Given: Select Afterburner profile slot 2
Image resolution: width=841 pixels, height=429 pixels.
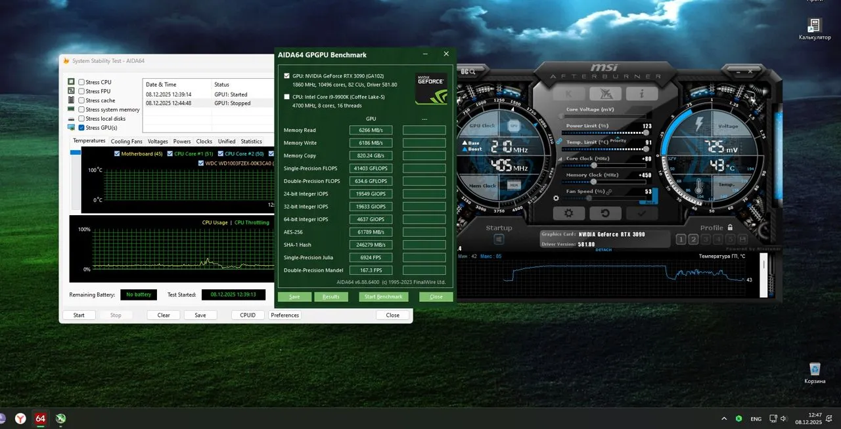Looking at the screenshot, I should [693, 239].
